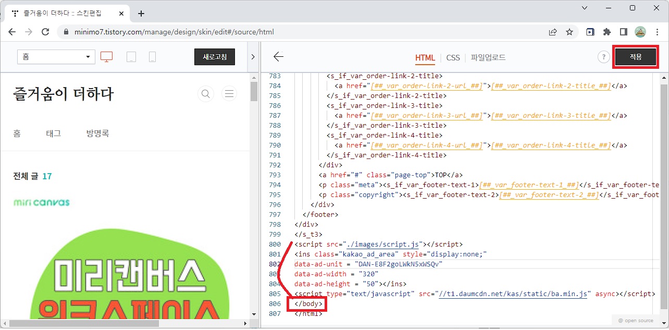Open browser media control icon
Viewport: 669px width, 330px height.
point(590,32)
